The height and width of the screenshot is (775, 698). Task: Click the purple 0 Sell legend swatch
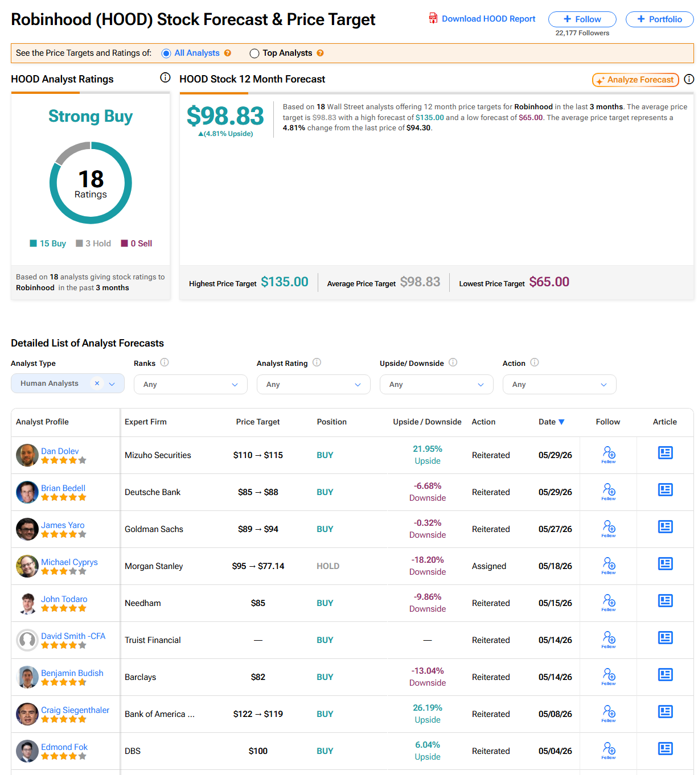(x=124, y=244)
